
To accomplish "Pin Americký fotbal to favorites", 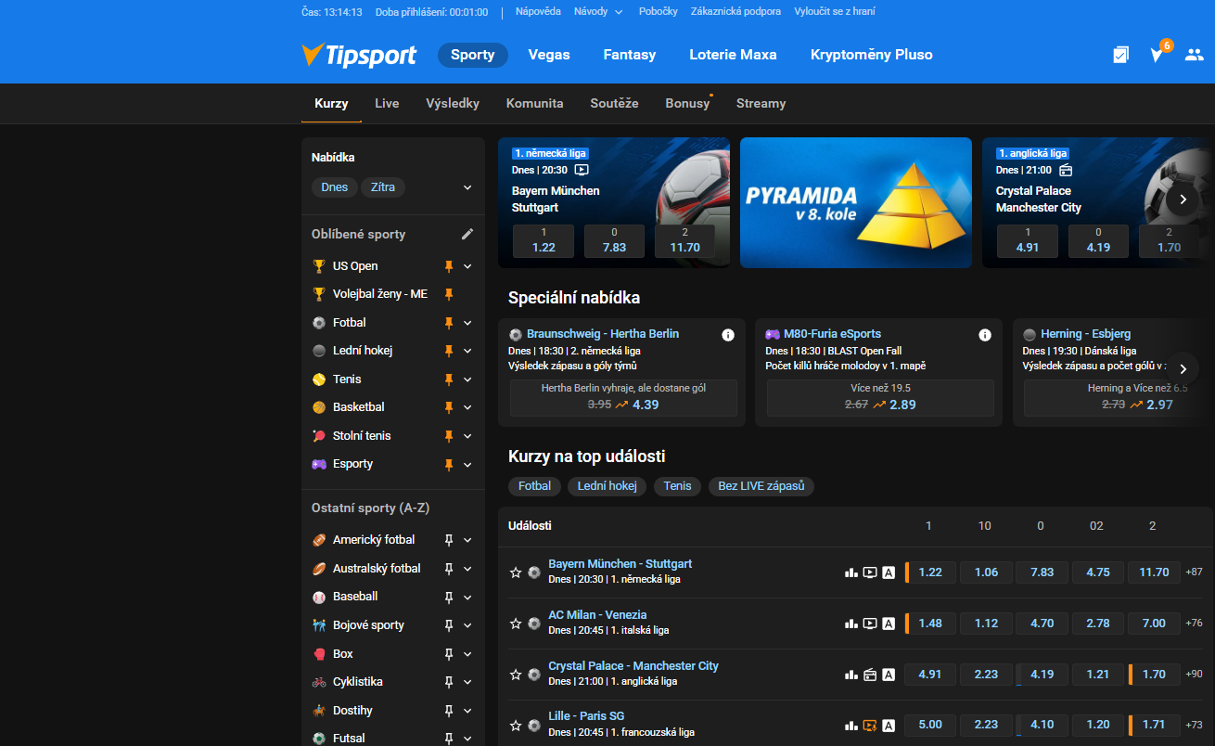I will click(449, 540).
